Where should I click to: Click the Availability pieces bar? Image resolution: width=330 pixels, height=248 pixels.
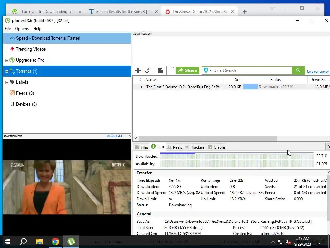pos(236,164)
